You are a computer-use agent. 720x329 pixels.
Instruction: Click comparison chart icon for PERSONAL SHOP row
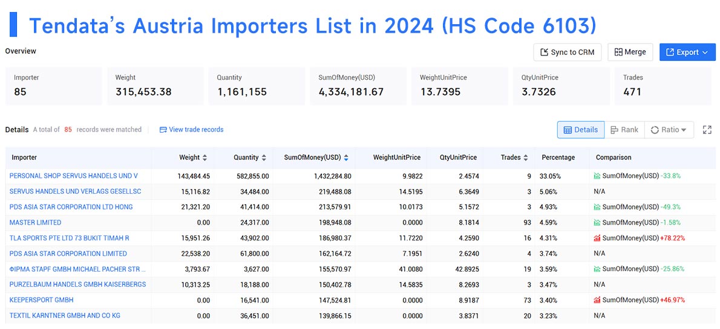[597, 176]
